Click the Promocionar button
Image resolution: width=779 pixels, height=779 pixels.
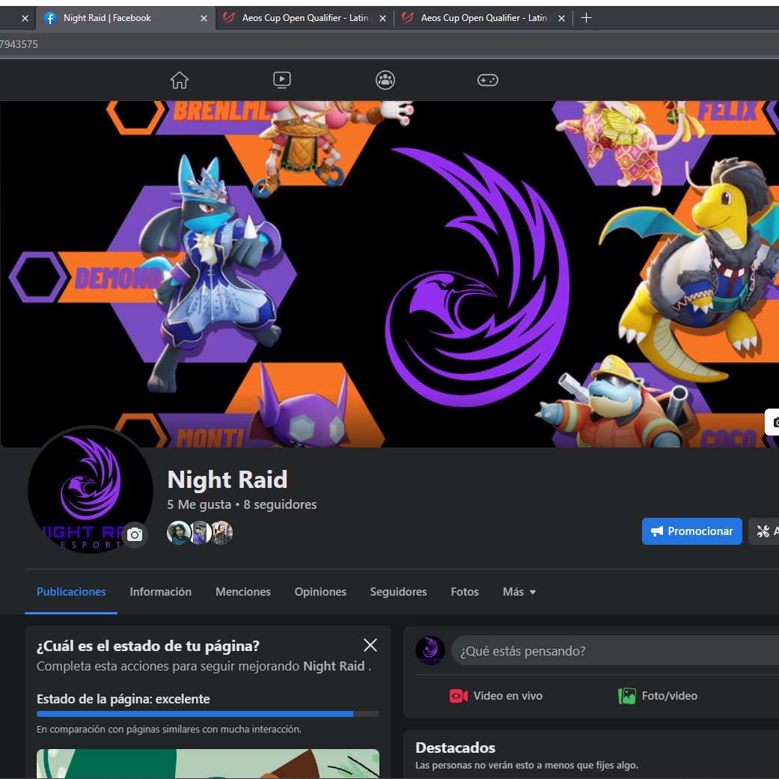691,531
